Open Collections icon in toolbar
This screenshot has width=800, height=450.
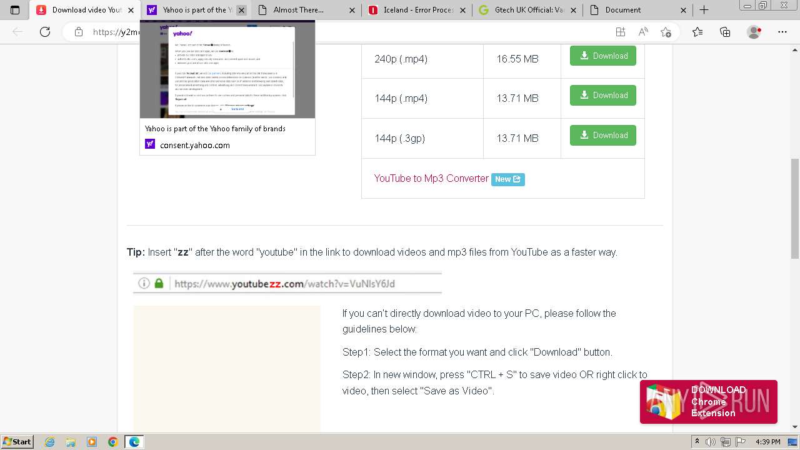(x=725, y=32)
